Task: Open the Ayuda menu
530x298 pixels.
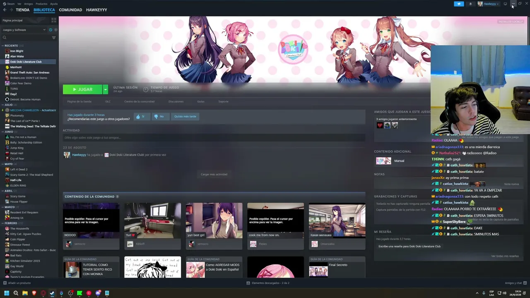Action: click(x=54, y=4)
